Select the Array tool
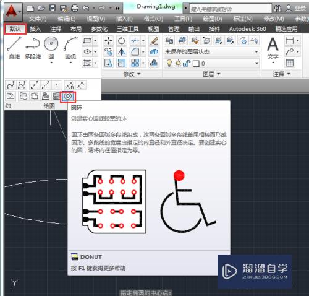Image resolution: width=309 pixels, height=296 pixels. coord(135,63)
